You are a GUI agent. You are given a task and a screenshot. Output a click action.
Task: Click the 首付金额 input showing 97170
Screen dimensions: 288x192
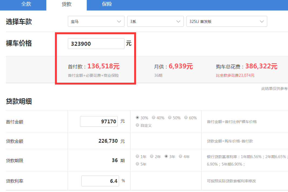tap(99, 121)
